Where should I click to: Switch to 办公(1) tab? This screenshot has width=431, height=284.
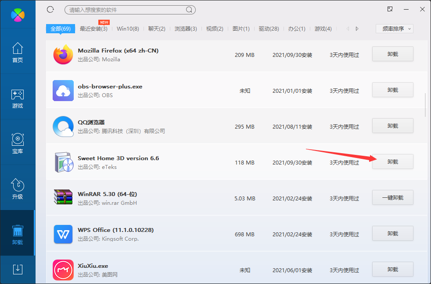[297, 29]
